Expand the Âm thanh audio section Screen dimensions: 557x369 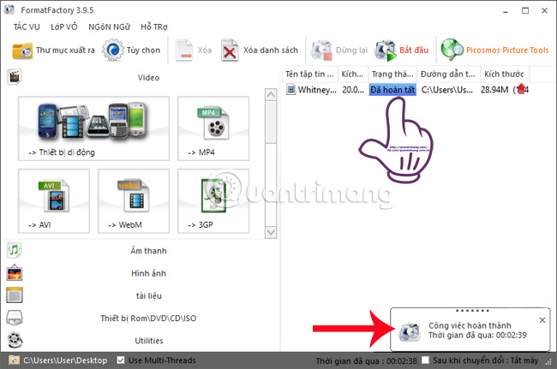point(148,251)
